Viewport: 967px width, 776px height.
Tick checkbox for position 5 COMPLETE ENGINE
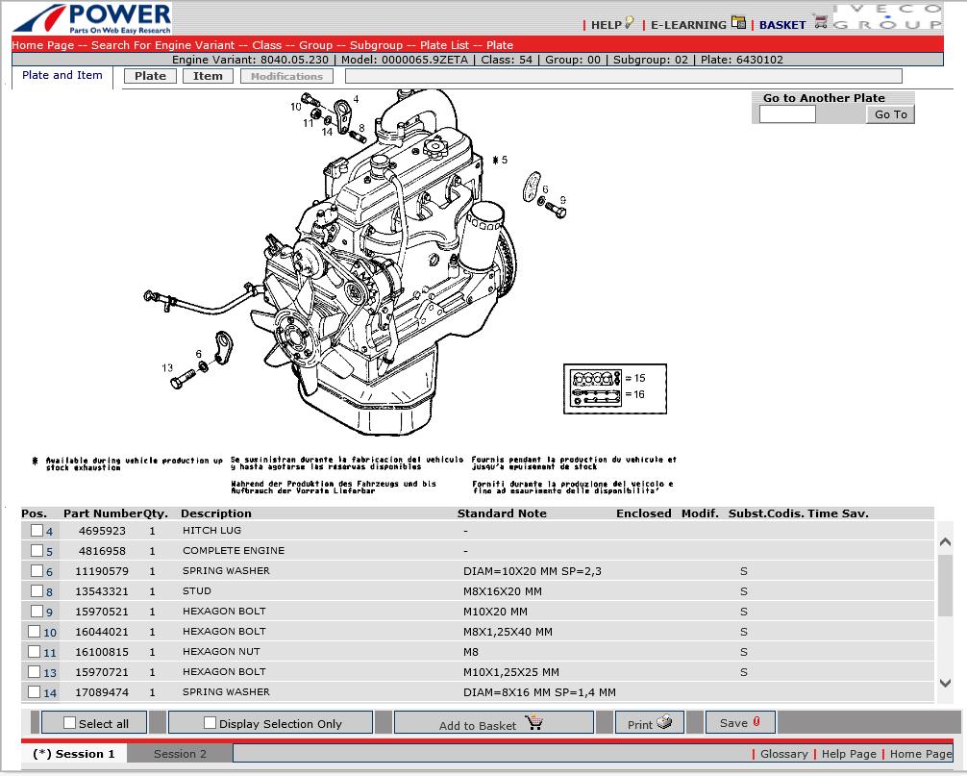coord(37,550)
